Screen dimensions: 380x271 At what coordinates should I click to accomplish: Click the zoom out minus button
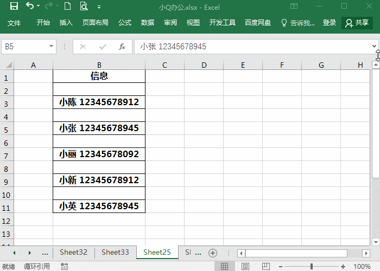coord(281,267)
